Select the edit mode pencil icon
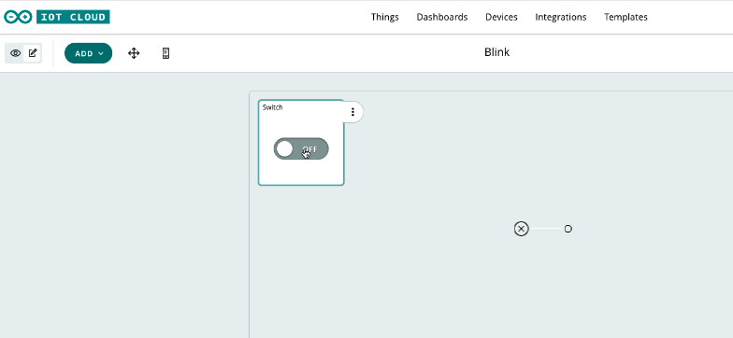 click(x=32, y=53)
